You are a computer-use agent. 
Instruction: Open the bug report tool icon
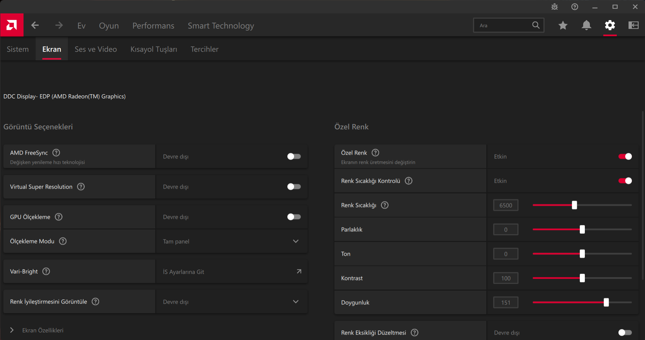coord(555,7)
